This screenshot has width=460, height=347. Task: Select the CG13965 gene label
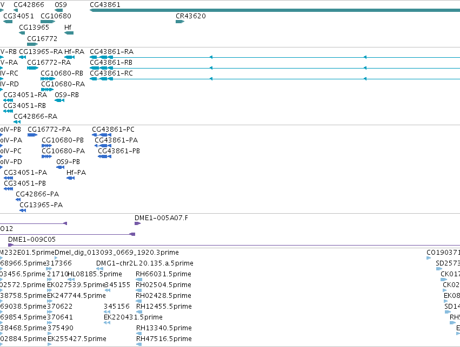34,28
